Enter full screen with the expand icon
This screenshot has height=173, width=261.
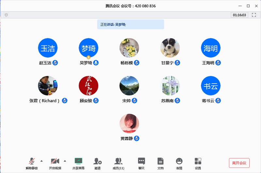pyautogui.click(x=254, y=15)
